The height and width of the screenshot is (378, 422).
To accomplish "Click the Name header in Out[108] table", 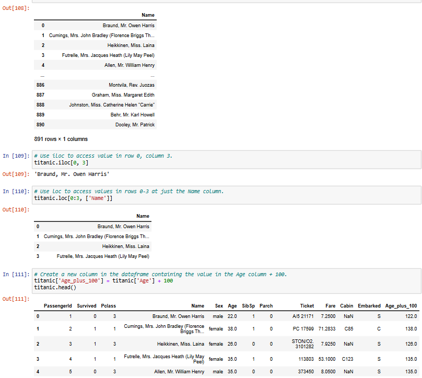I will click(x=148, y=15).
